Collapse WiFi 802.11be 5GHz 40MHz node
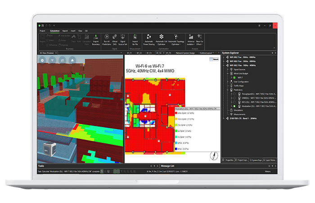Screen dimensions: 315x203 pyautogui.click(x=224, y=65)
